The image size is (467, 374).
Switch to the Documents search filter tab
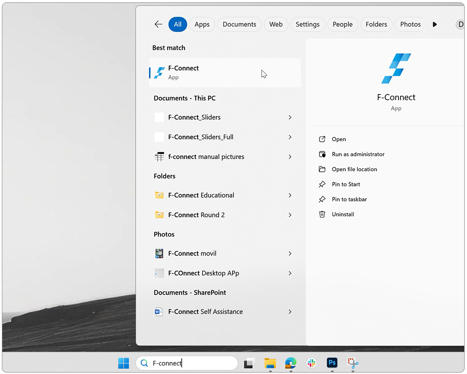point(239,24)
